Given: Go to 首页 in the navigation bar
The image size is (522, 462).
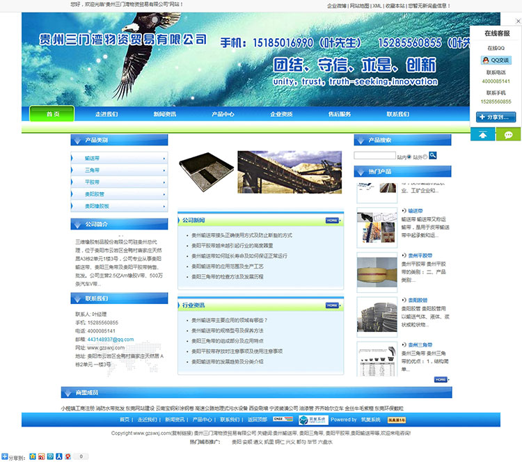Looking at the screenshot, I should point(53,114).
